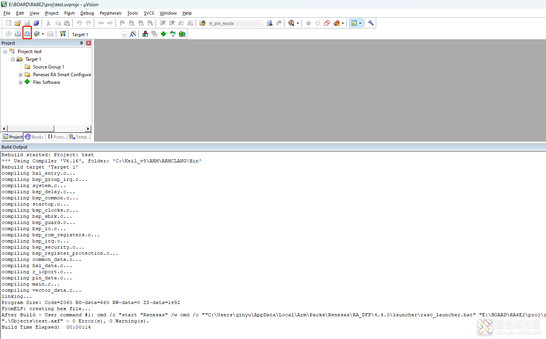Click the Navigate Forward arrow
Viewport: 546px width, 339px height.
(x=110, y=23)
